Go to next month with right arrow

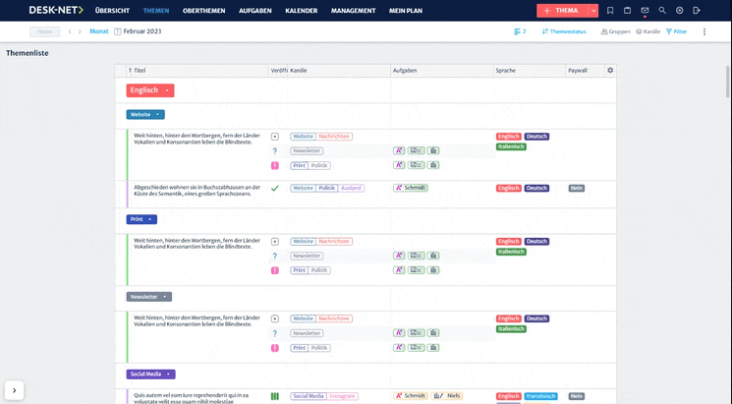click(80, 31)
